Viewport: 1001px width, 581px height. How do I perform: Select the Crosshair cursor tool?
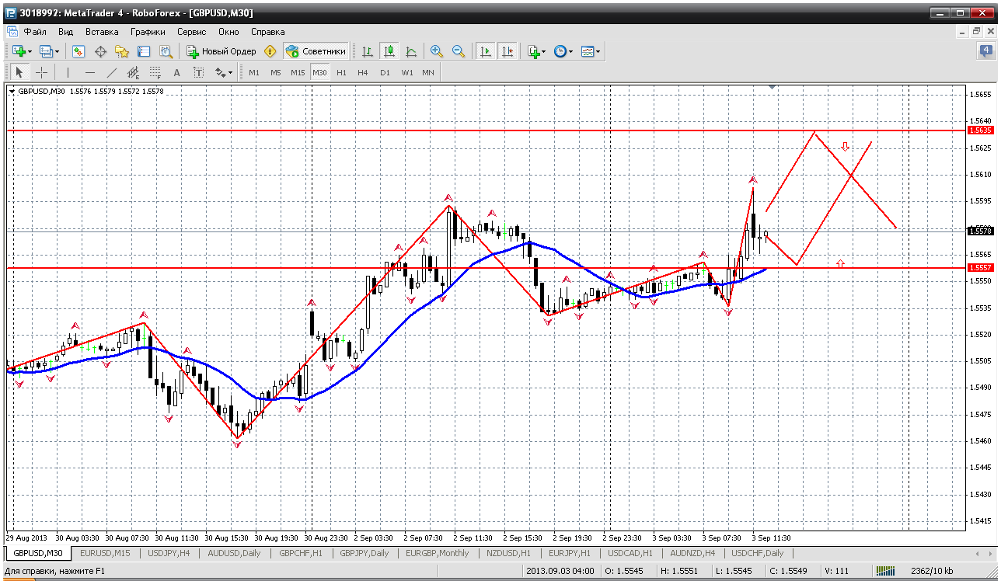click(x=41, y=72)
